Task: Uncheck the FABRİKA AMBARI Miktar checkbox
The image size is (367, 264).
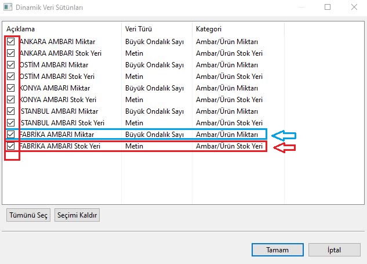Action: pyautogui.click(x=11, y=135)
